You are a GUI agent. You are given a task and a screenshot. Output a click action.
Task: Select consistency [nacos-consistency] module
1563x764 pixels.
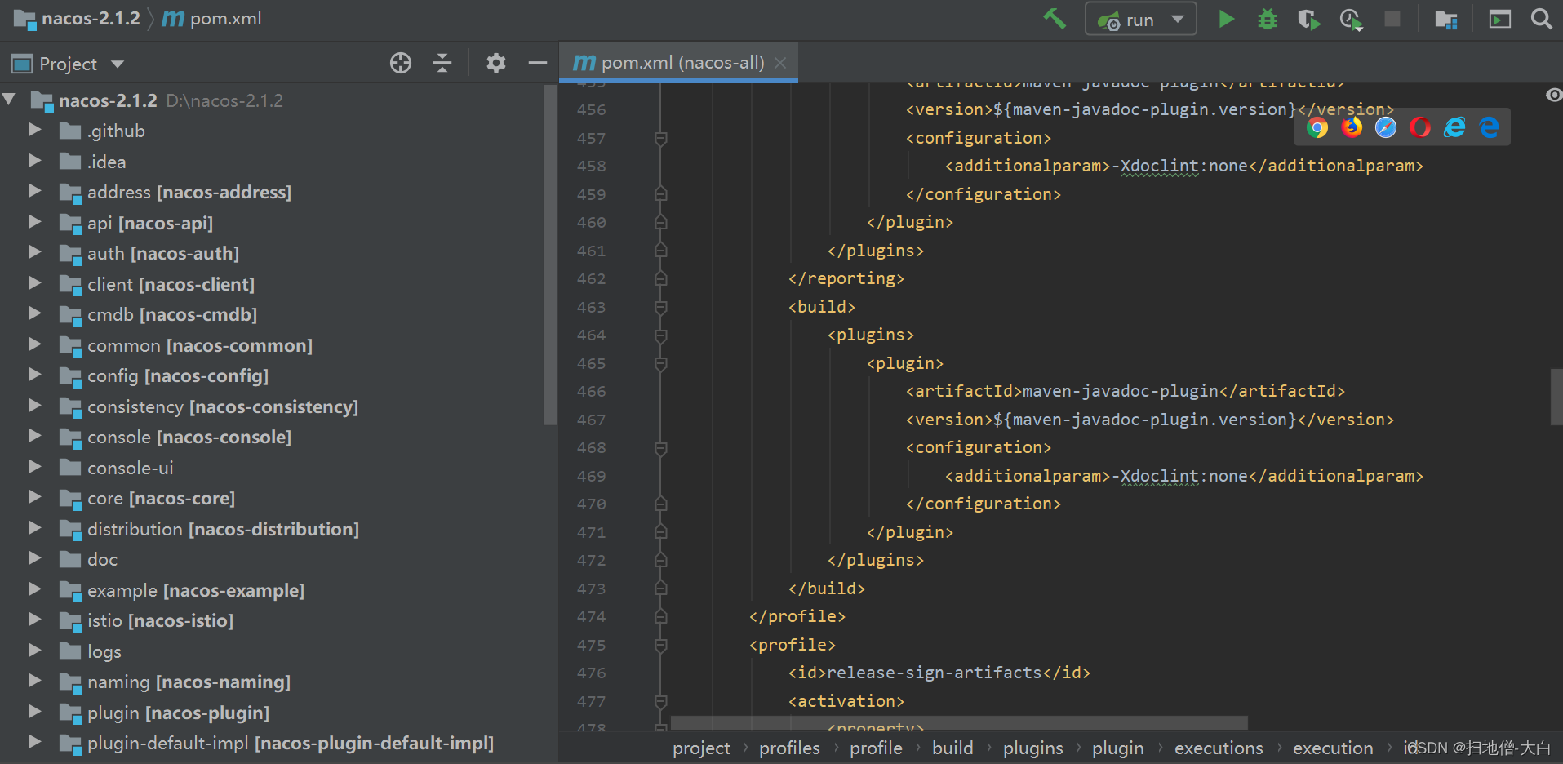point(223,406)
